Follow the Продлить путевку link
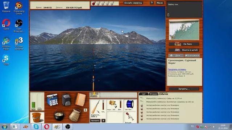The image size is (232, 130). click(x=177, y=69)
